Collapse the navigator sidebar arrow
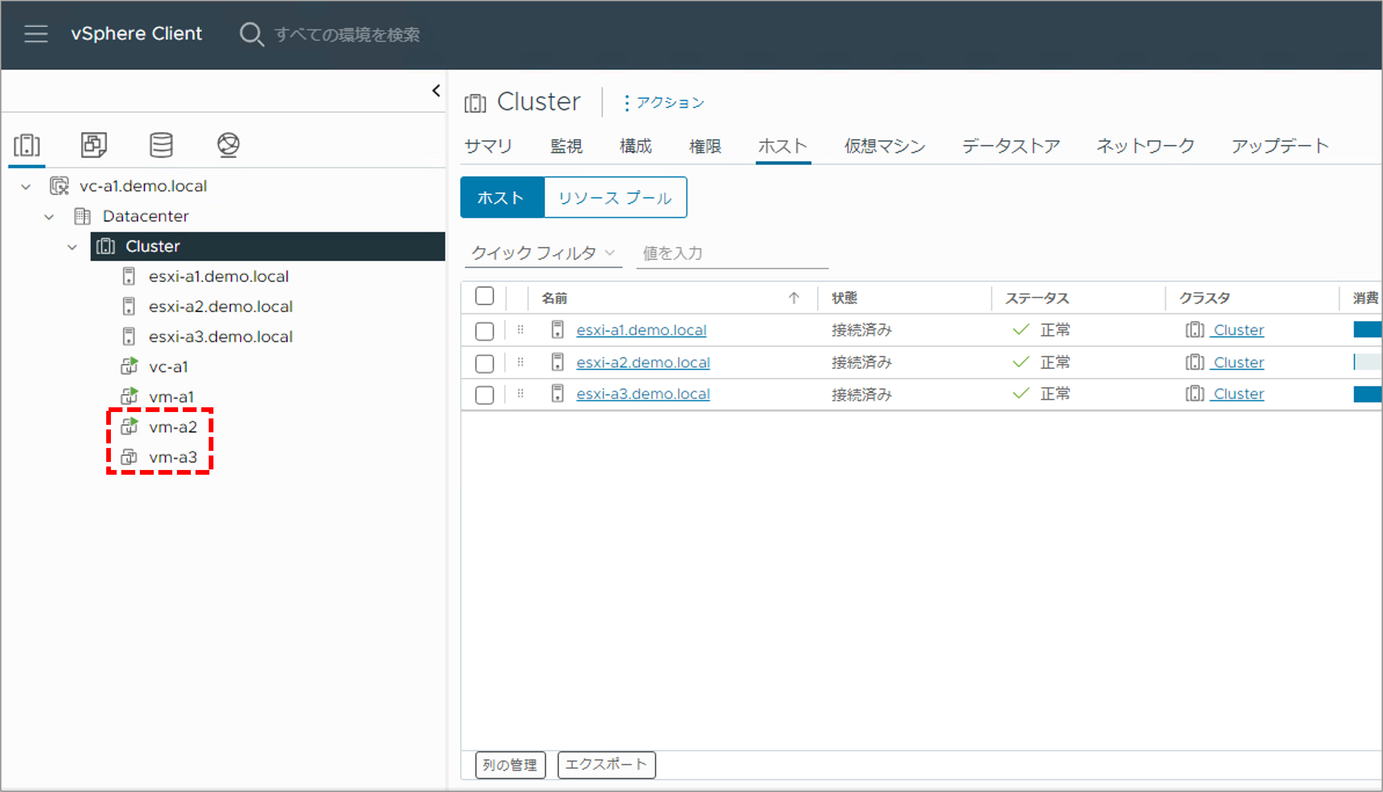This screenshot has height=792, width=1383. point(436,90)
